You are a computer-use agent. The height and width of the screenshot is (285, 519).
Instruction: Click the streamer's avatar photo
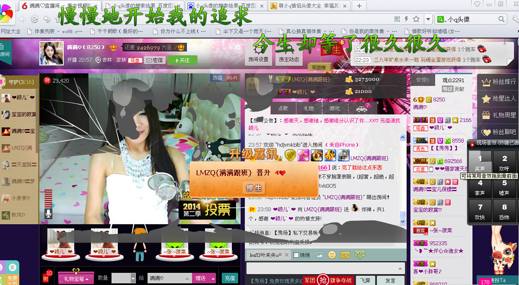(52, 53)
